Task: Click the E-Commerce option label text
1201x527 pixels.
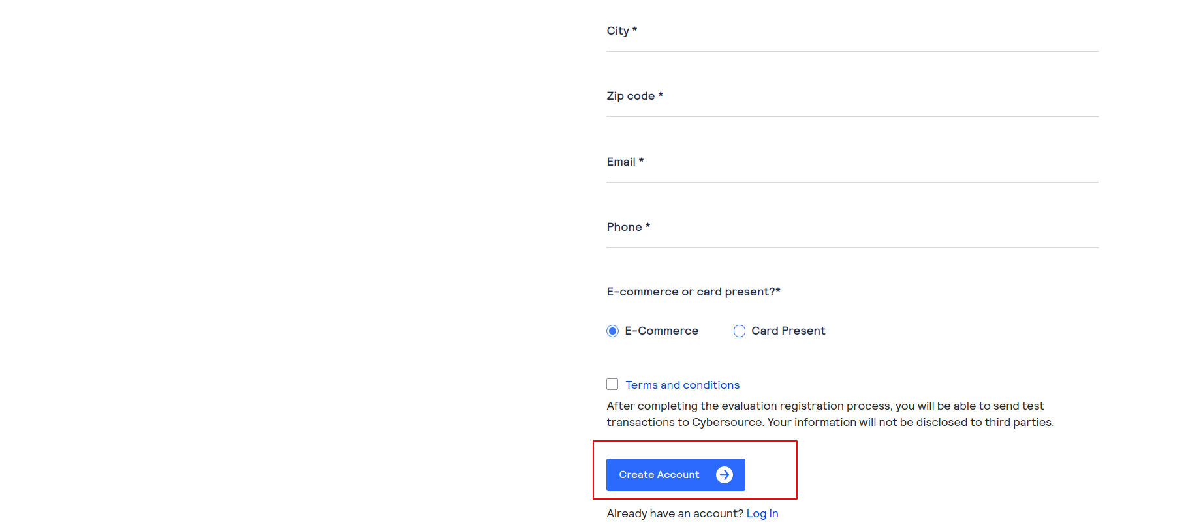Action: click(661, 331)
